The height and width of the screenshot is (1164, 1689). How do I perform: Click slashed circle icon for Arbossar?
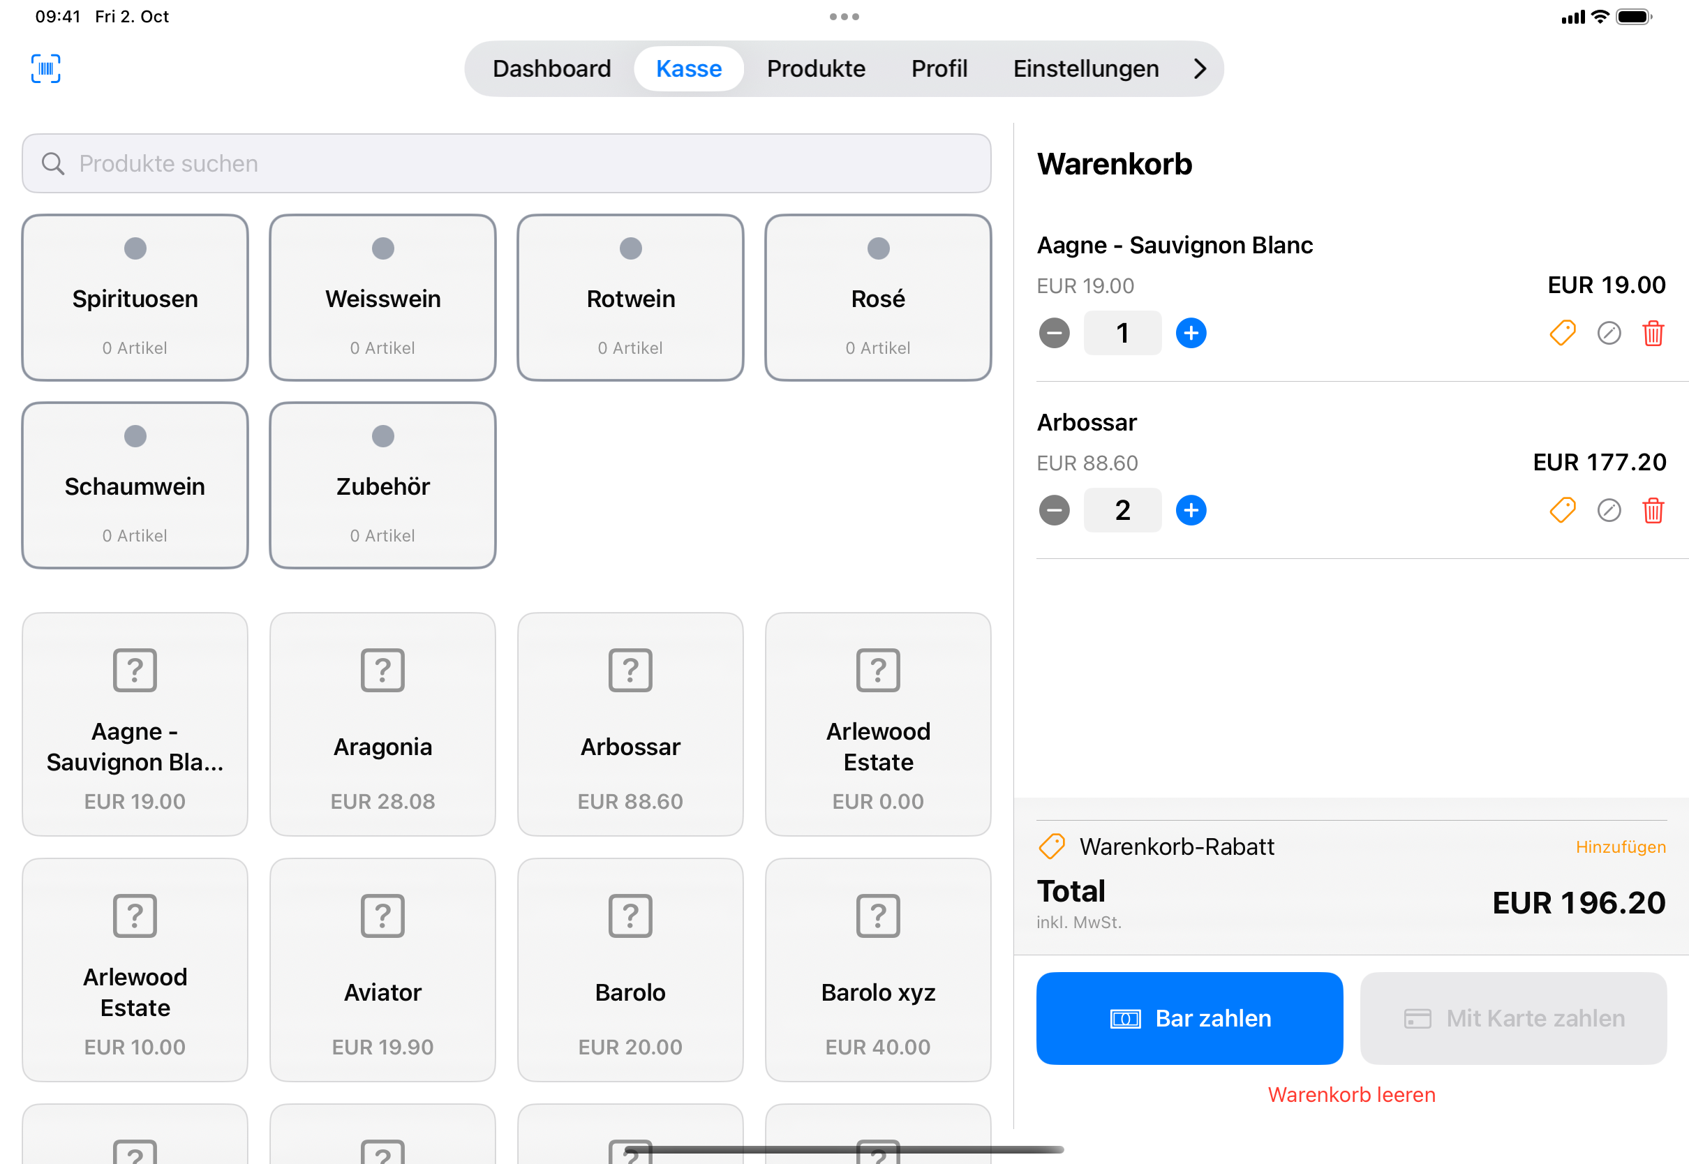click(x=1609, y=511)
